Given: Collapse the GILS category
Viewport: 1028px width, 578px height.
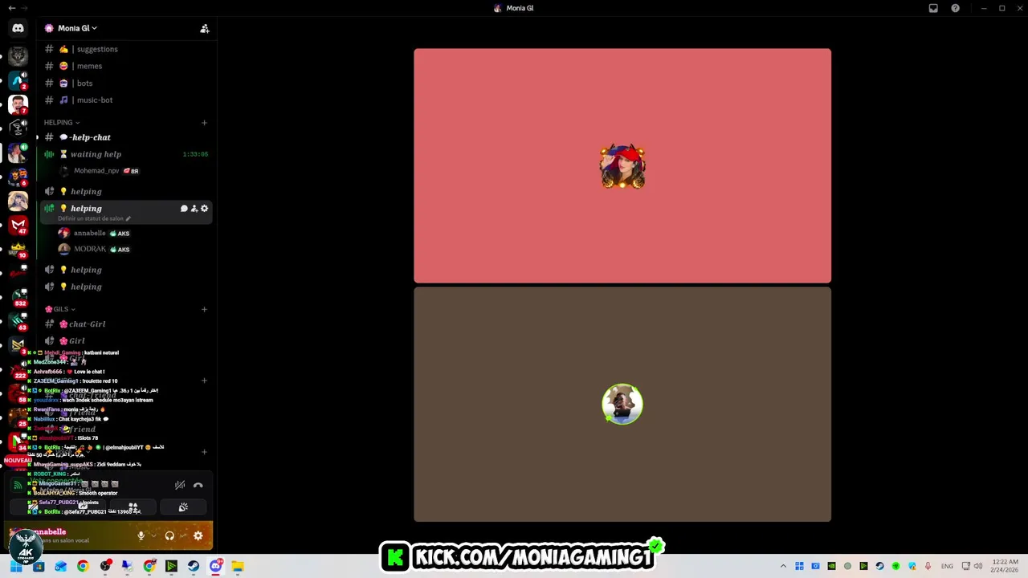Looking at the screenshot, I should pyautogui.click(x=60, y=309).
